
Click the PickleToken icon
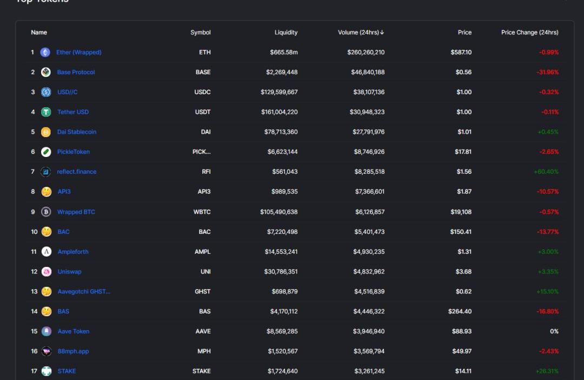[x=46, y=152]
